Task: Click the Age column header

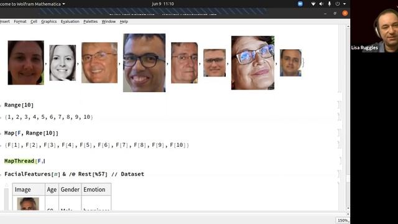Action: pyautogui.click(x=52, y=189)
